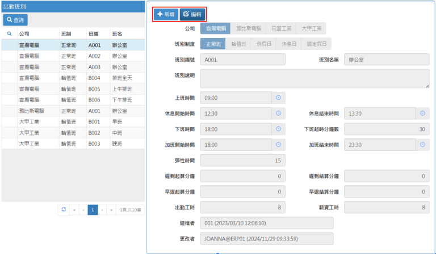Click the 1頁,共10筆 page summary

point(131,210)
